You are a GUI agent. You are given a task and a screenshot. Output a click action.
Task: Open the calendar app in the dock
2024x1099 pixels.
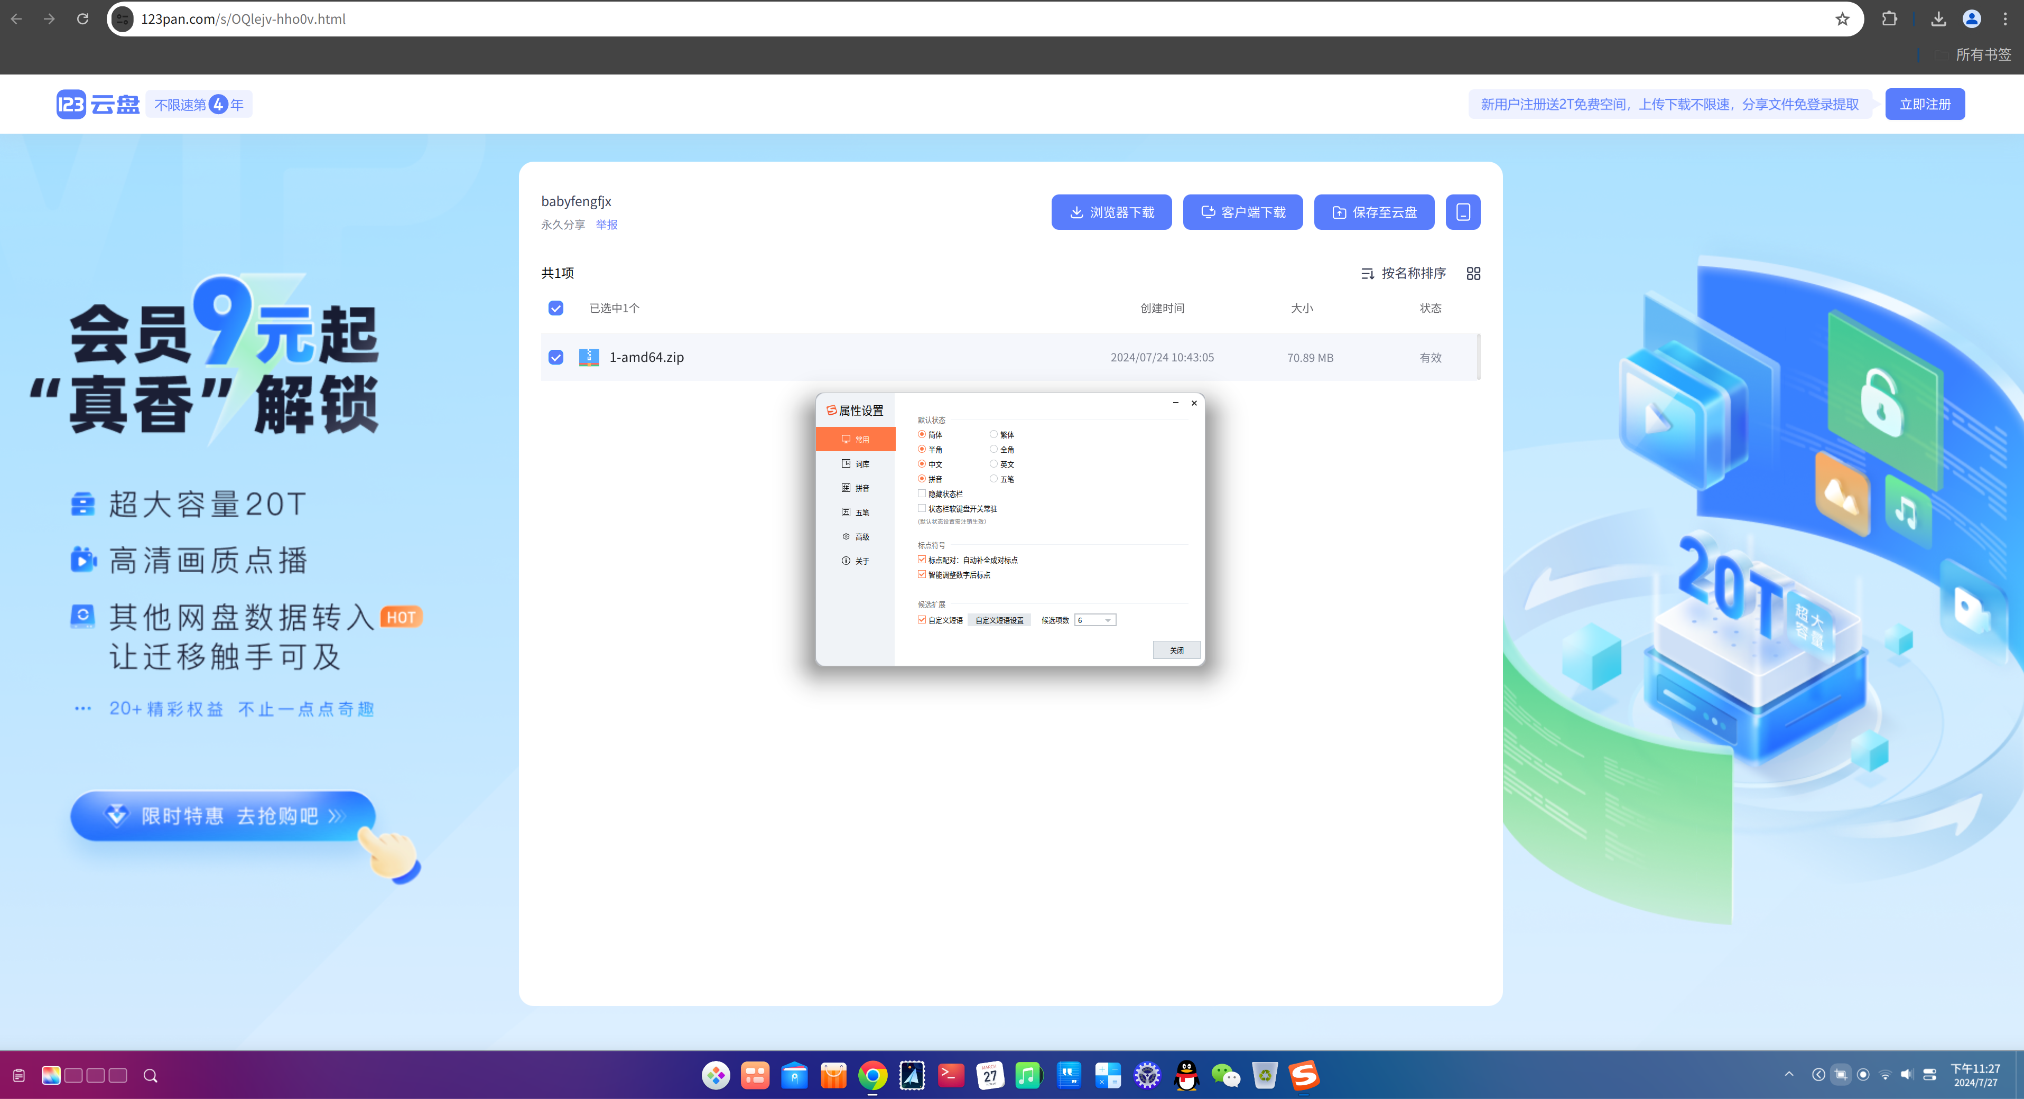[x=990, y=1075]
